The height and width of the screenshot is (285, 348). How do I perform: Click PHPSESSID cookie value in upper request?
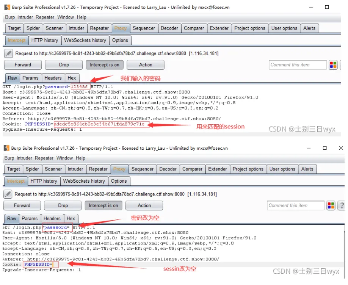pos(99,124)
